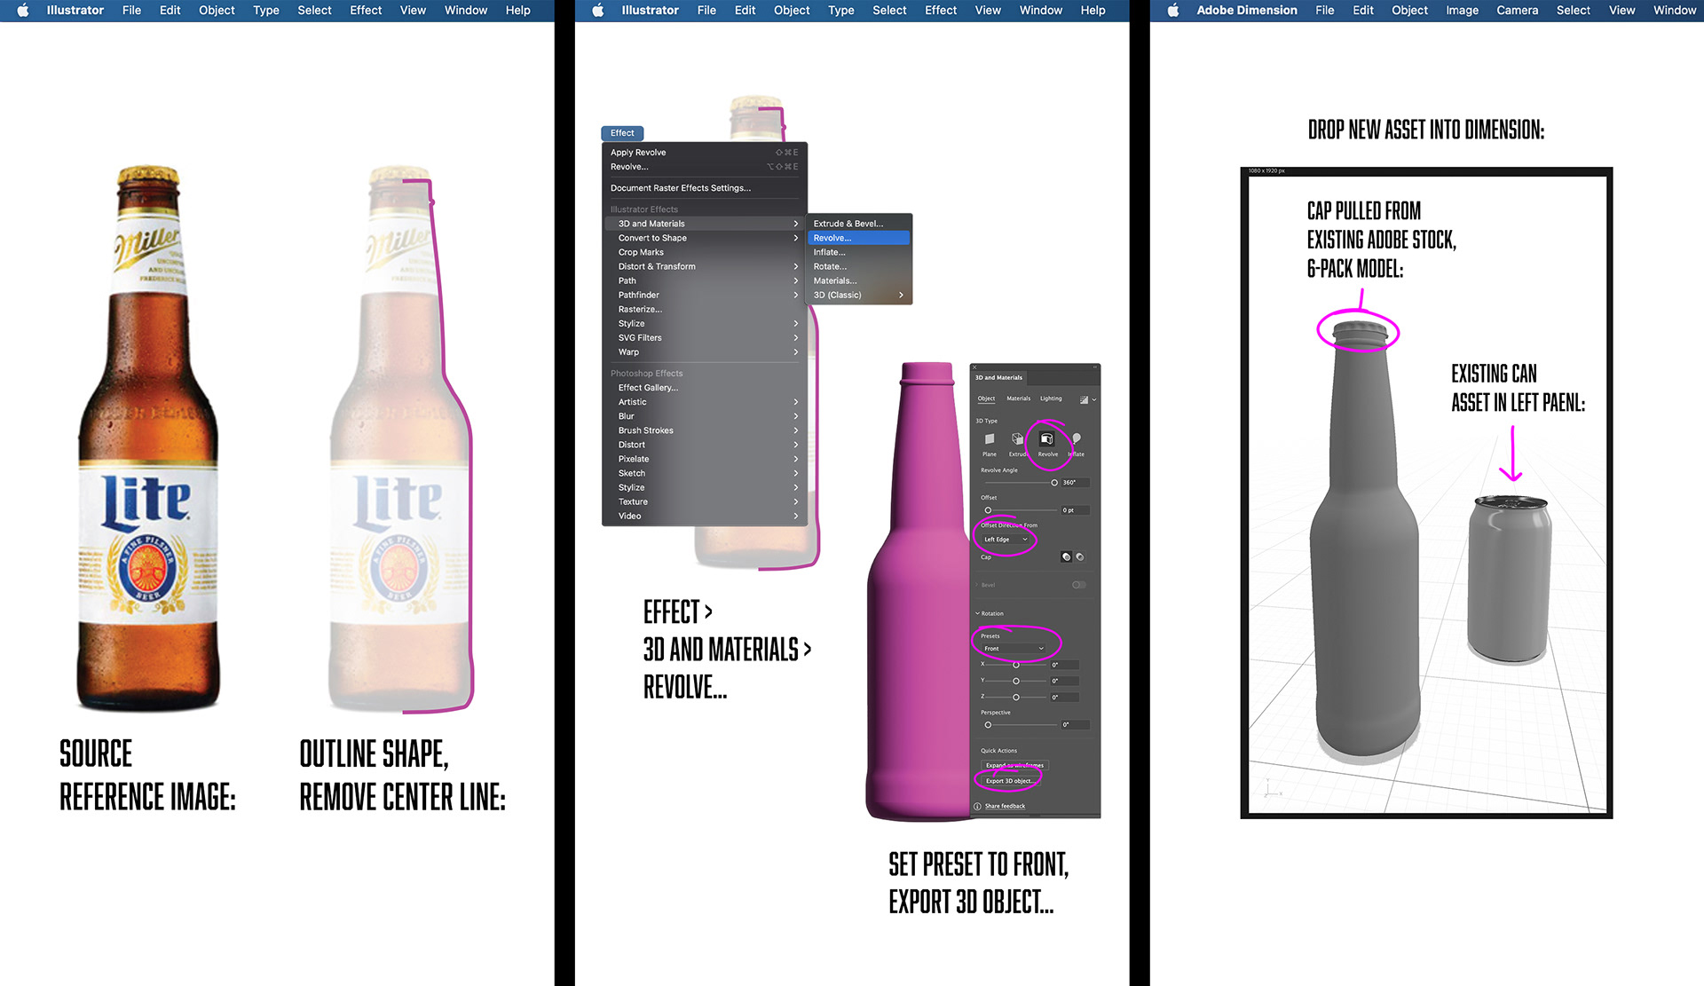Viewport: 1704px width, 986px height.
Task: Adjust the Revolve Angle slider handle
Action: click(1054, 483)
